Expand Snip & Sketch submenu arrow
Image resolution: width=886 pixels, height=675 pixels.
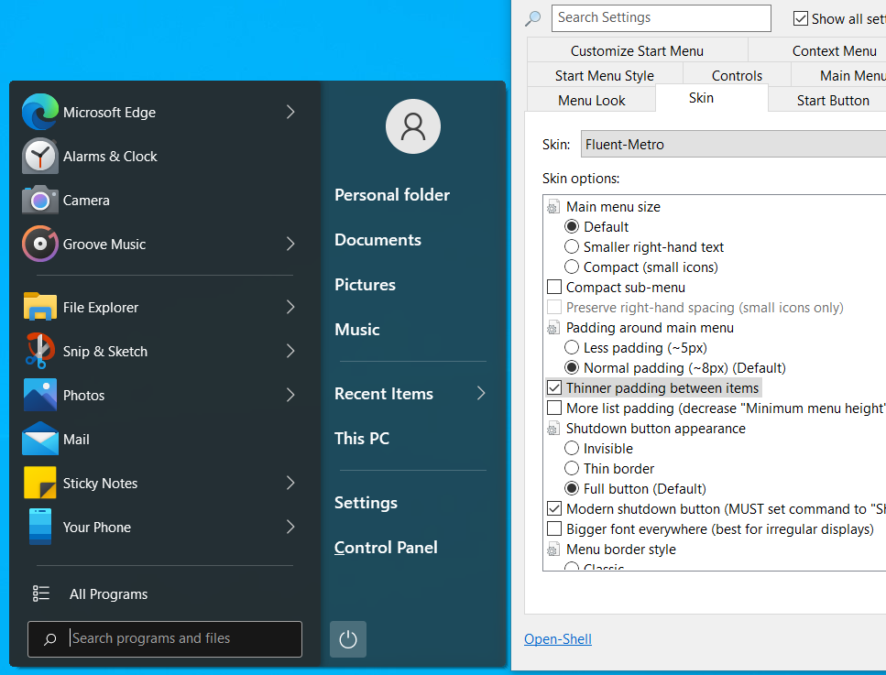coord(290,351)
